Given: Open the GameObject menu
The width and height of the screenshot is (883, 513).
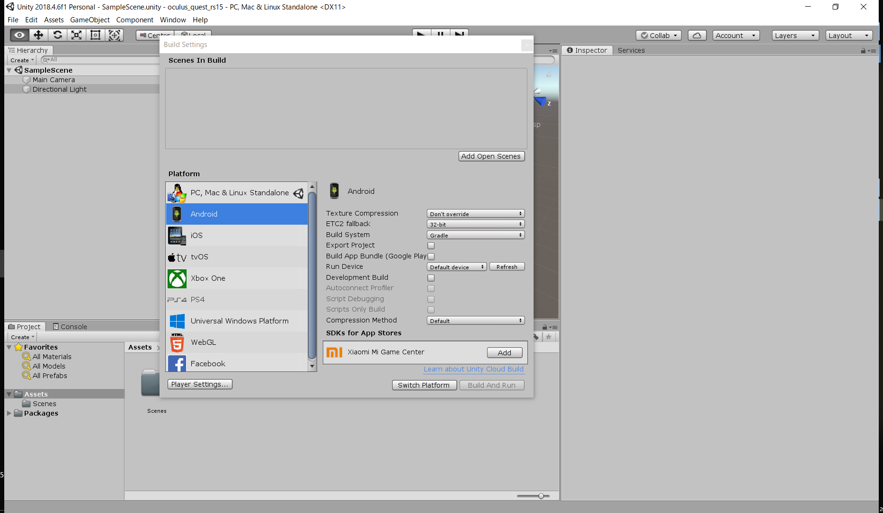Looking at the screenshot, I should (x=90, y=20).
